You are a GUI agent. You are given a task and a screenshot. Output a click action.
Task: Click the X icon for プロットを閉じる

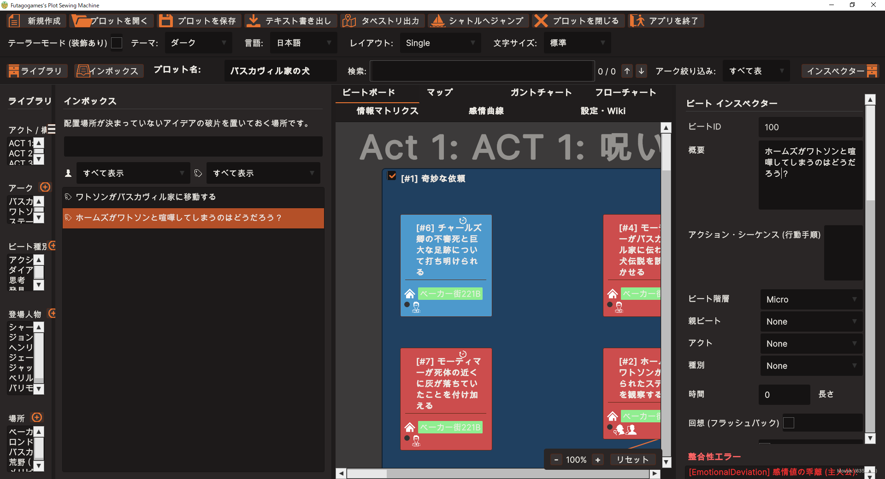(x=541, y=21)
